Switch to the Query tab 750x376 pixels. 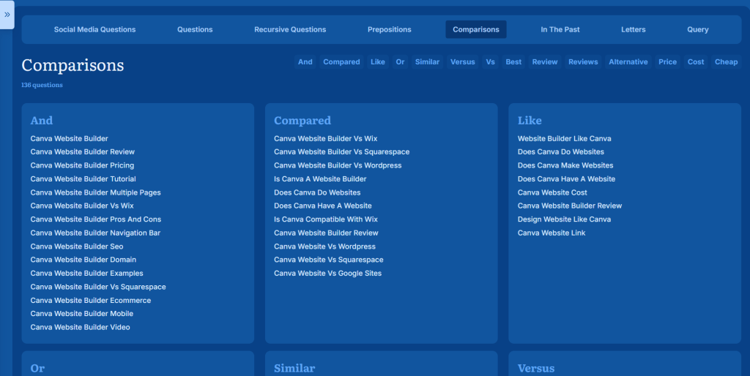698,29
